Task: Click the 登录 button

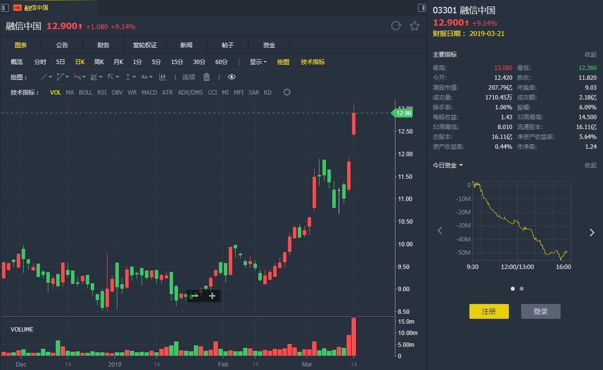Action: point(541,311)
